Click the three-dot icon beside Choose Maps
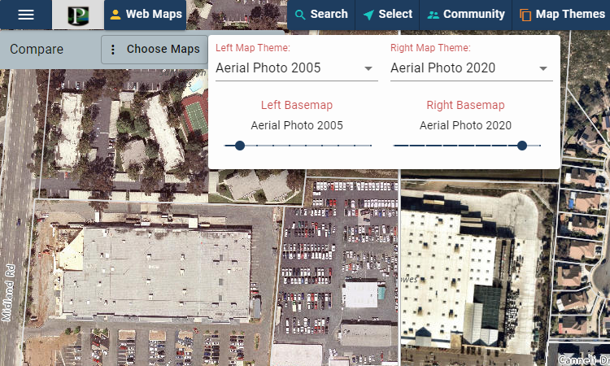Viewport: 610px width, 366px height. [x=113, y=50]
